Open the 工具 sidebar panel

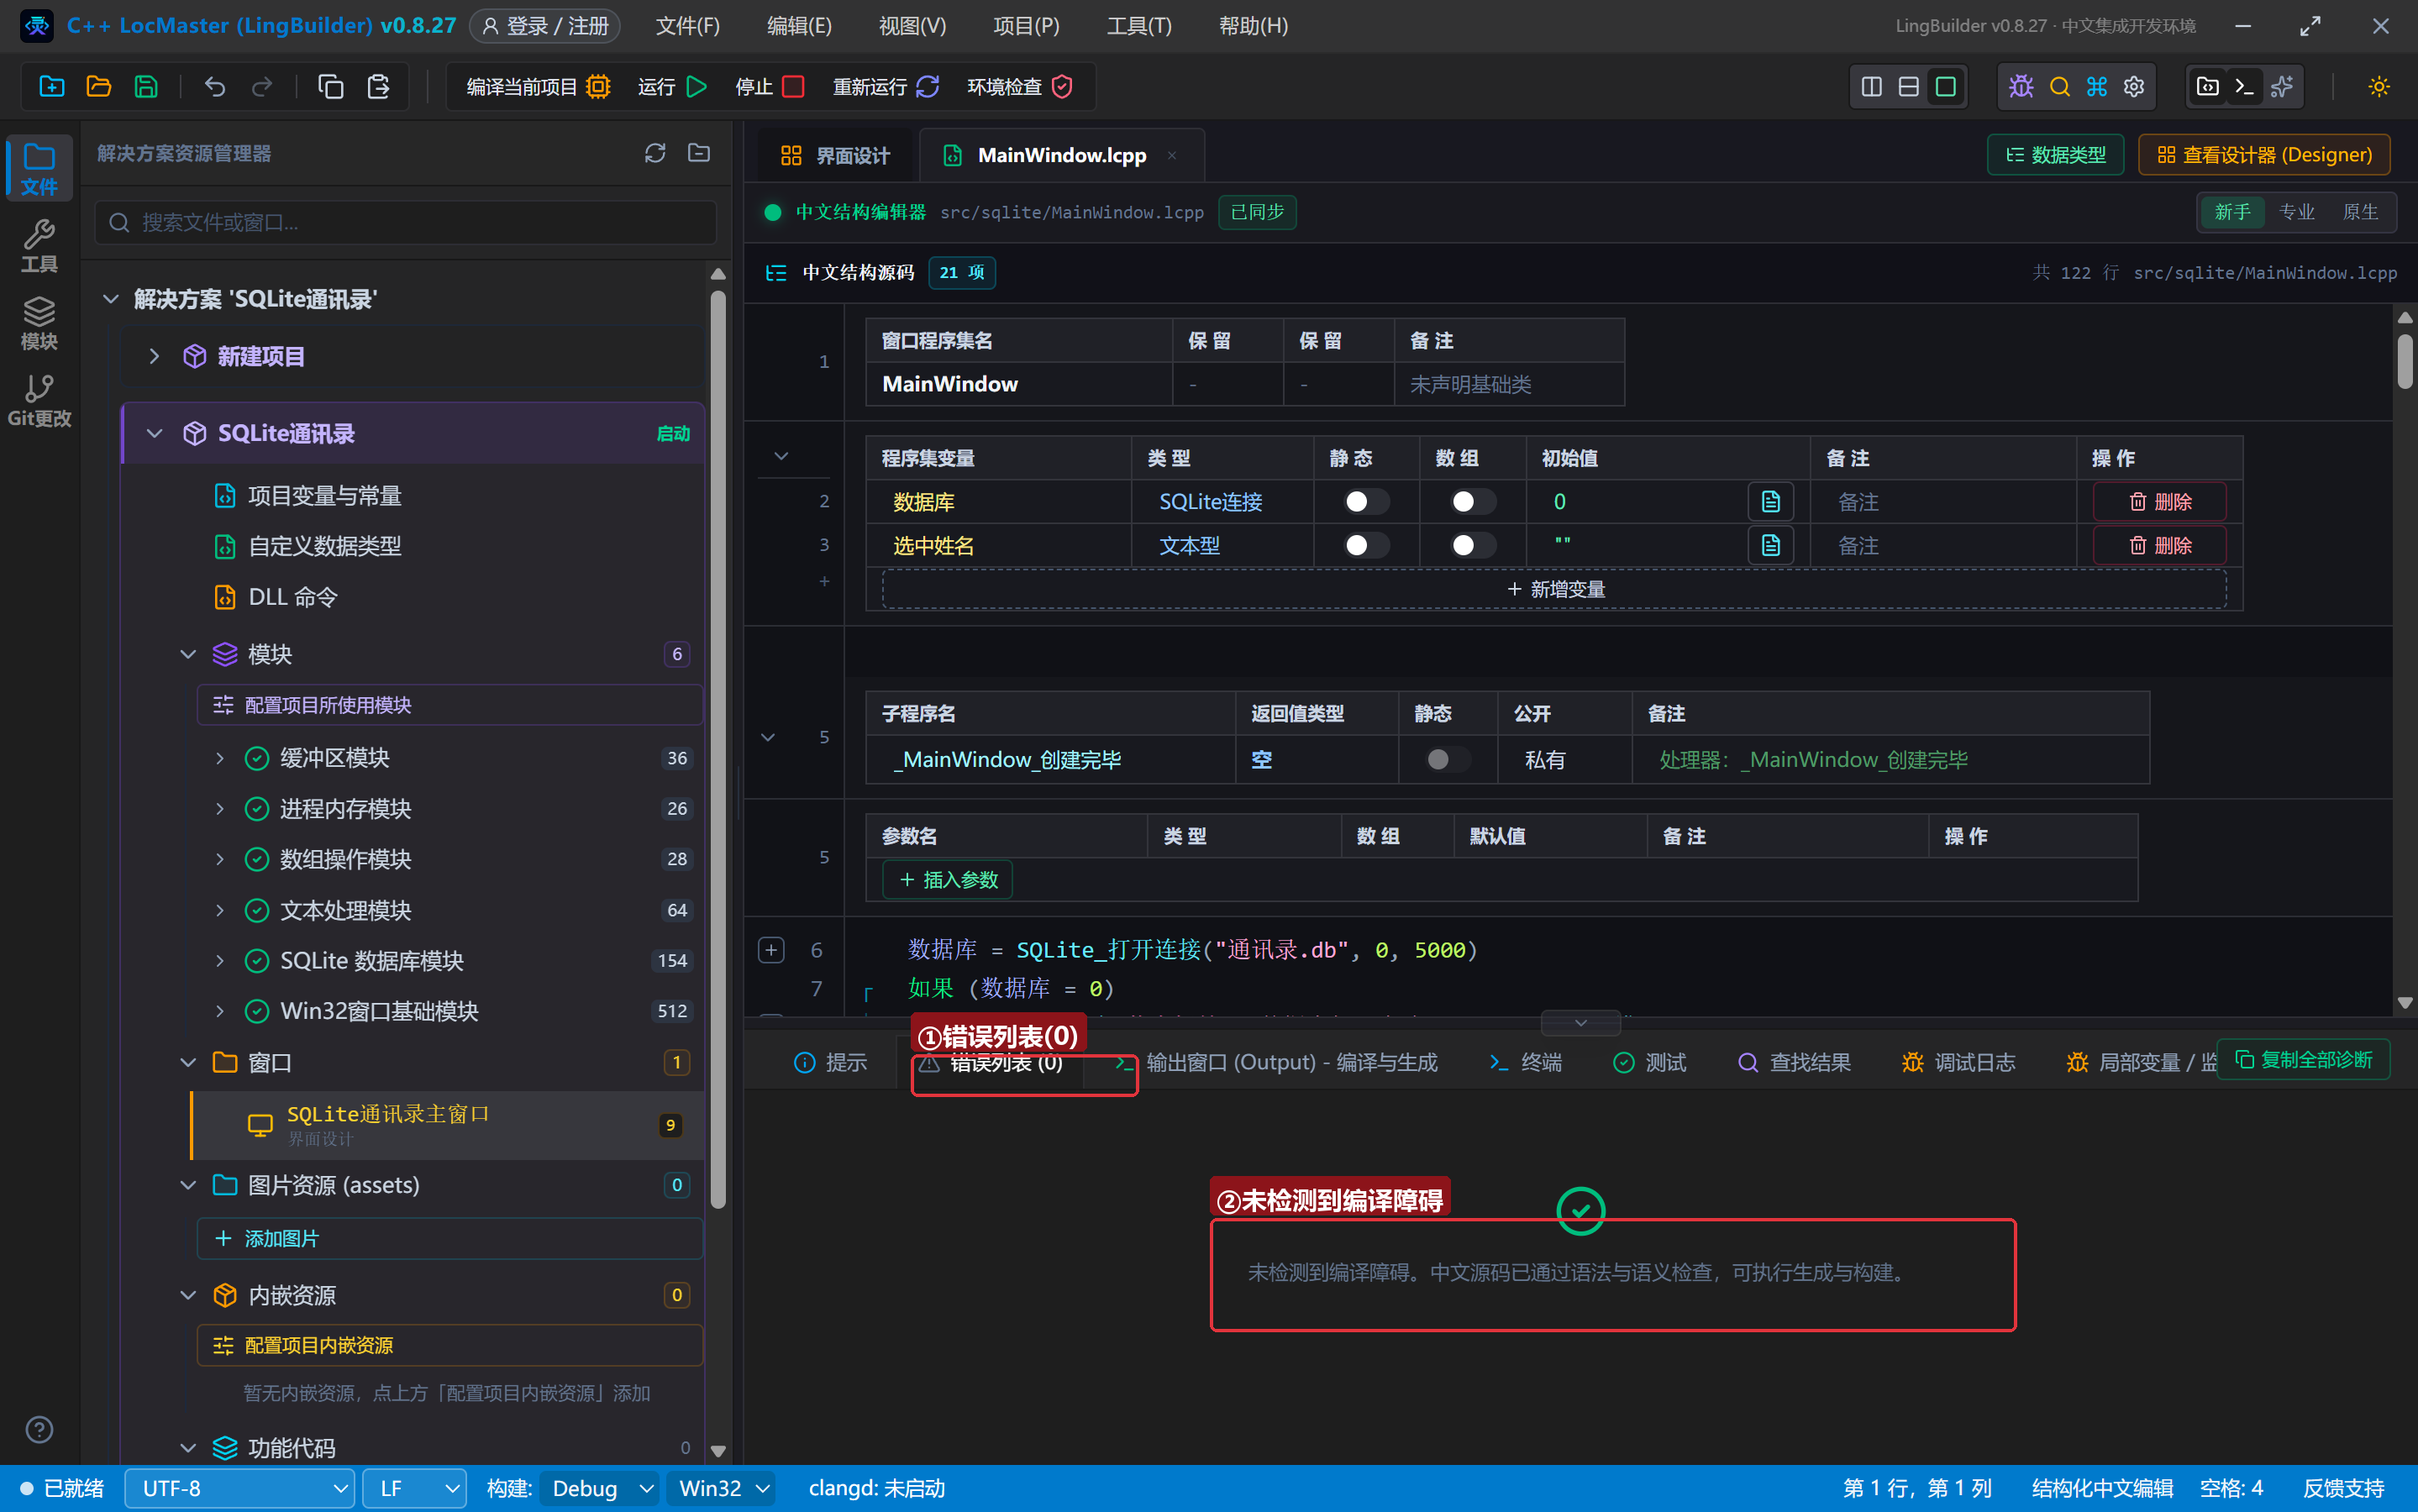click(39, 246)
